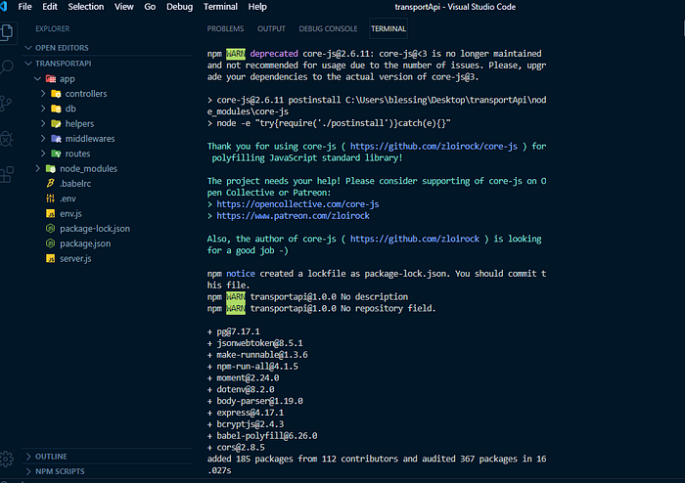Click the controllers folder icon
685x483 pixels.
click(x=56, y=94)
